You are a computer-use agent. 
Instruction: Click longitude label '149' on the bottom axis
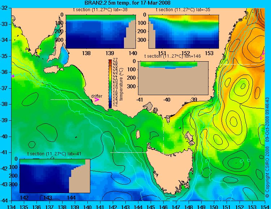[202, 206]
